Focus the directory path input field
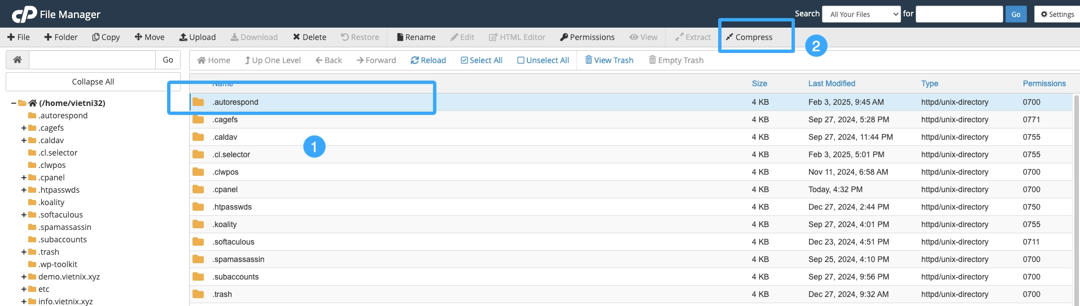The height and width of the screenshot is (306, 1080). 92,60
